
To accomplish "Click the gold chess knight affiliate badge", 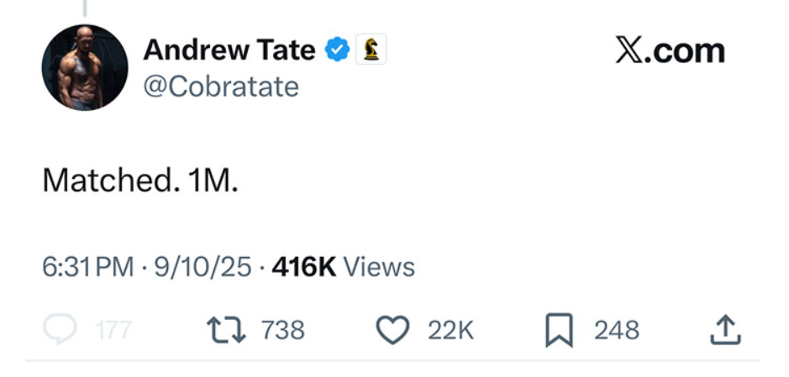I will [371, 50].
